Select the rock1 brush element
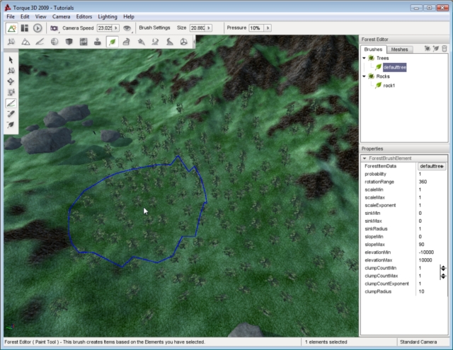Viewport: 453px width, 350px height. click(x=389, y=85)
